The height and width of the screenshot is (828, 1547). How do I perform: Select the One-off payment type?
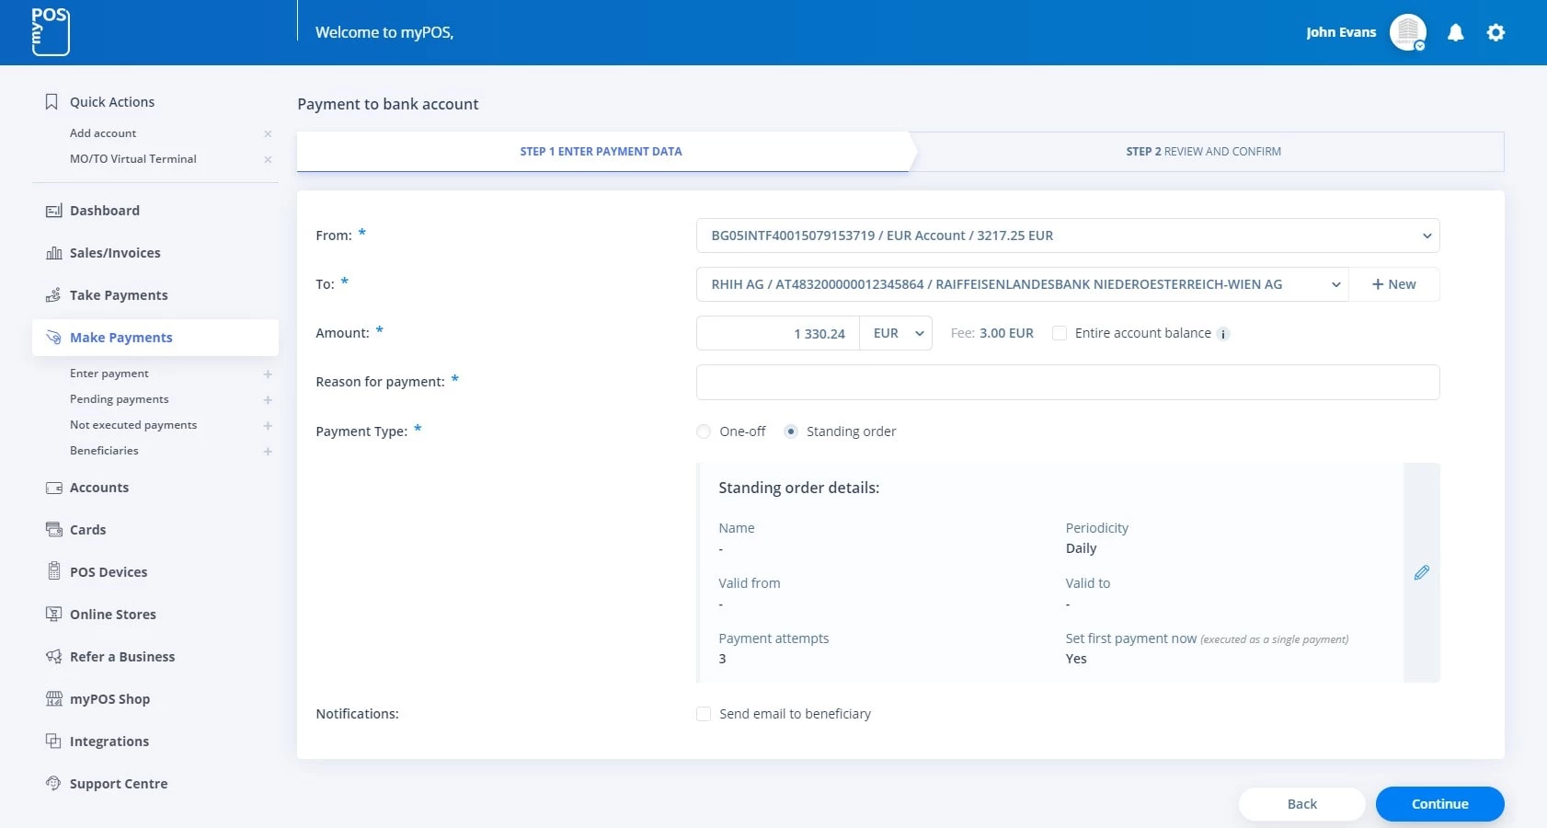tap(704, 431)
